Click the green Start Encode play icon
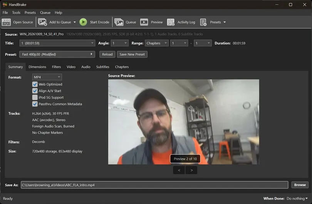 coord(83,22)
